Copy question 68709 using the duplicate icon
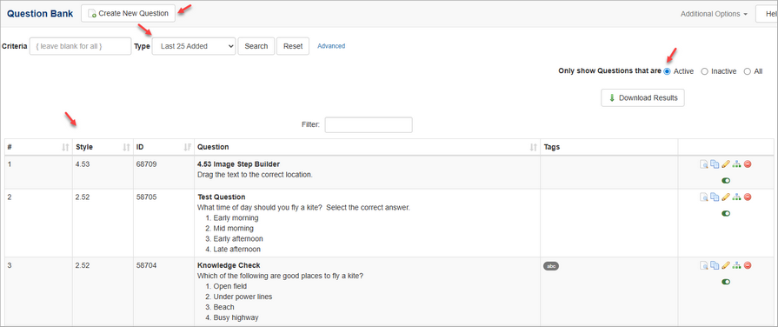The image size is (778, 327). coord(715,164)
